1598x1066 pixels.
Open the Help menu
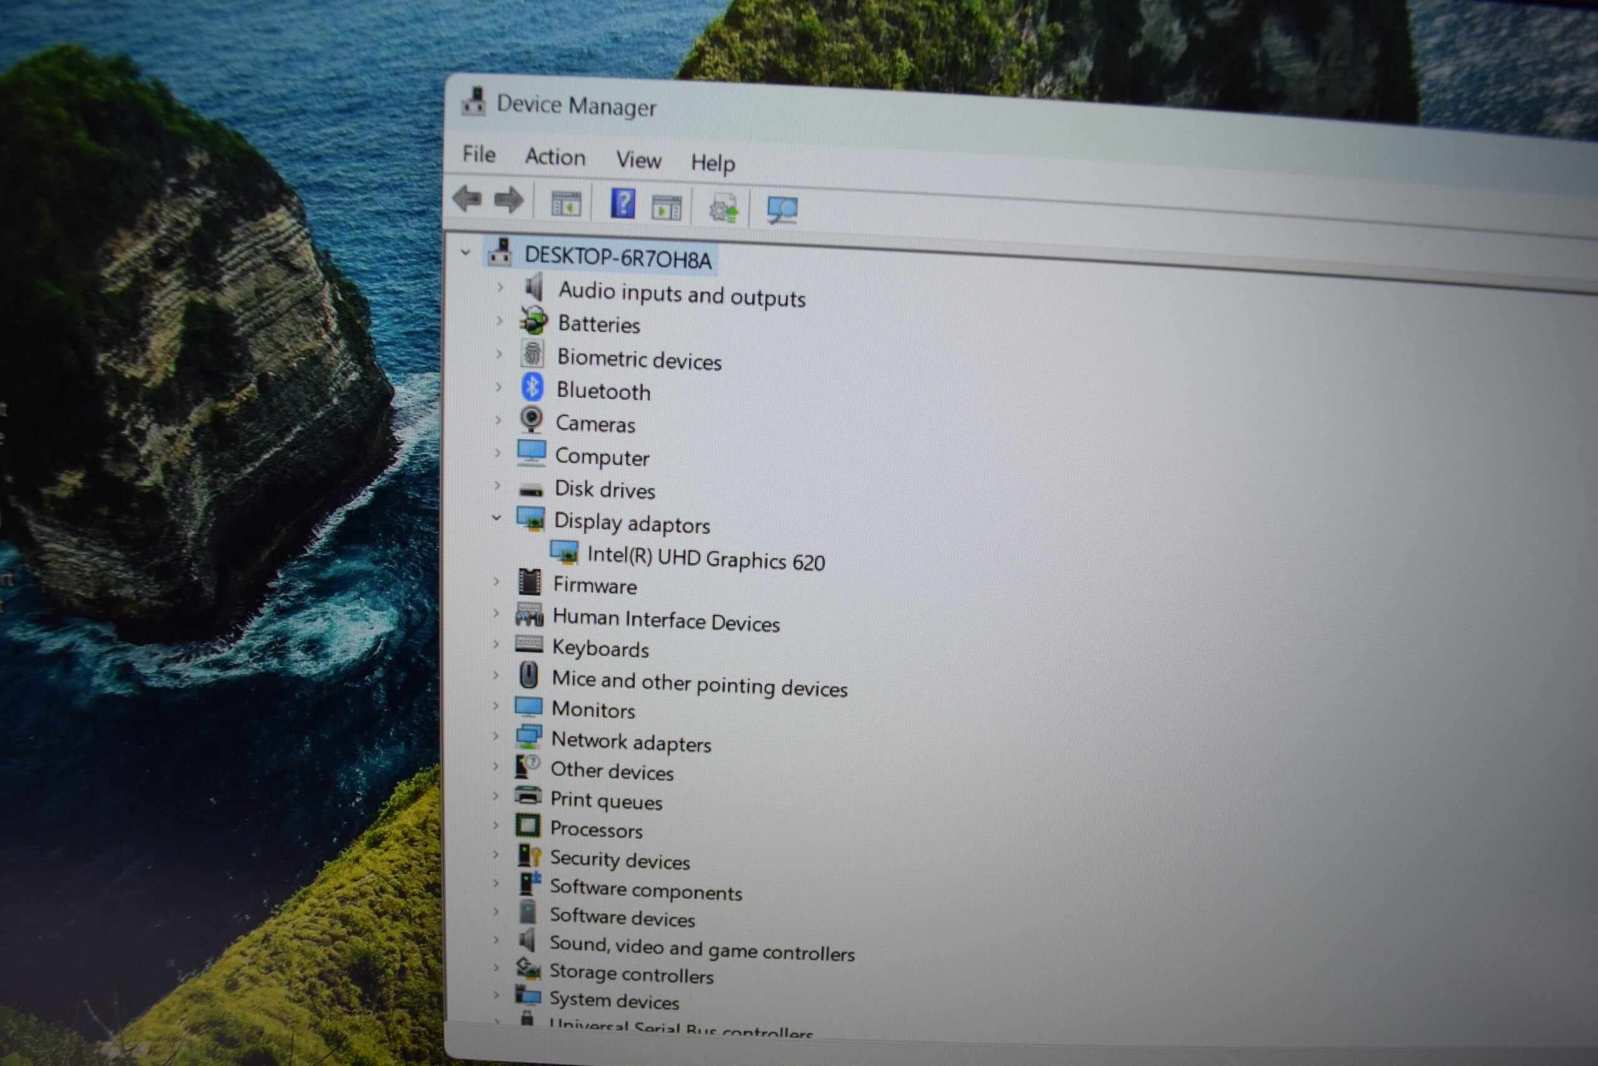pos(713,163)
